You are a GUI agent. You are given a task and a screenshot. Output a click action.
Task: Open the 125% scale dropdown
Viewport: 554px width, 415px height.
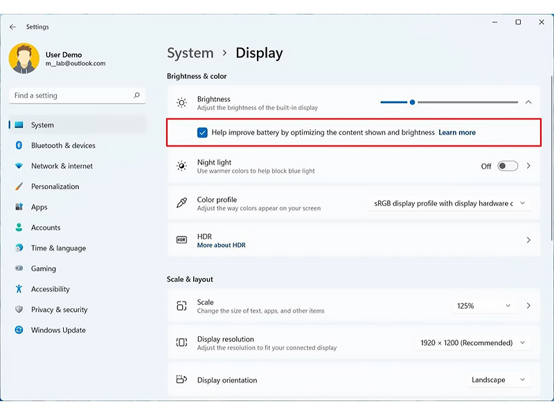[x=484, y=306]
